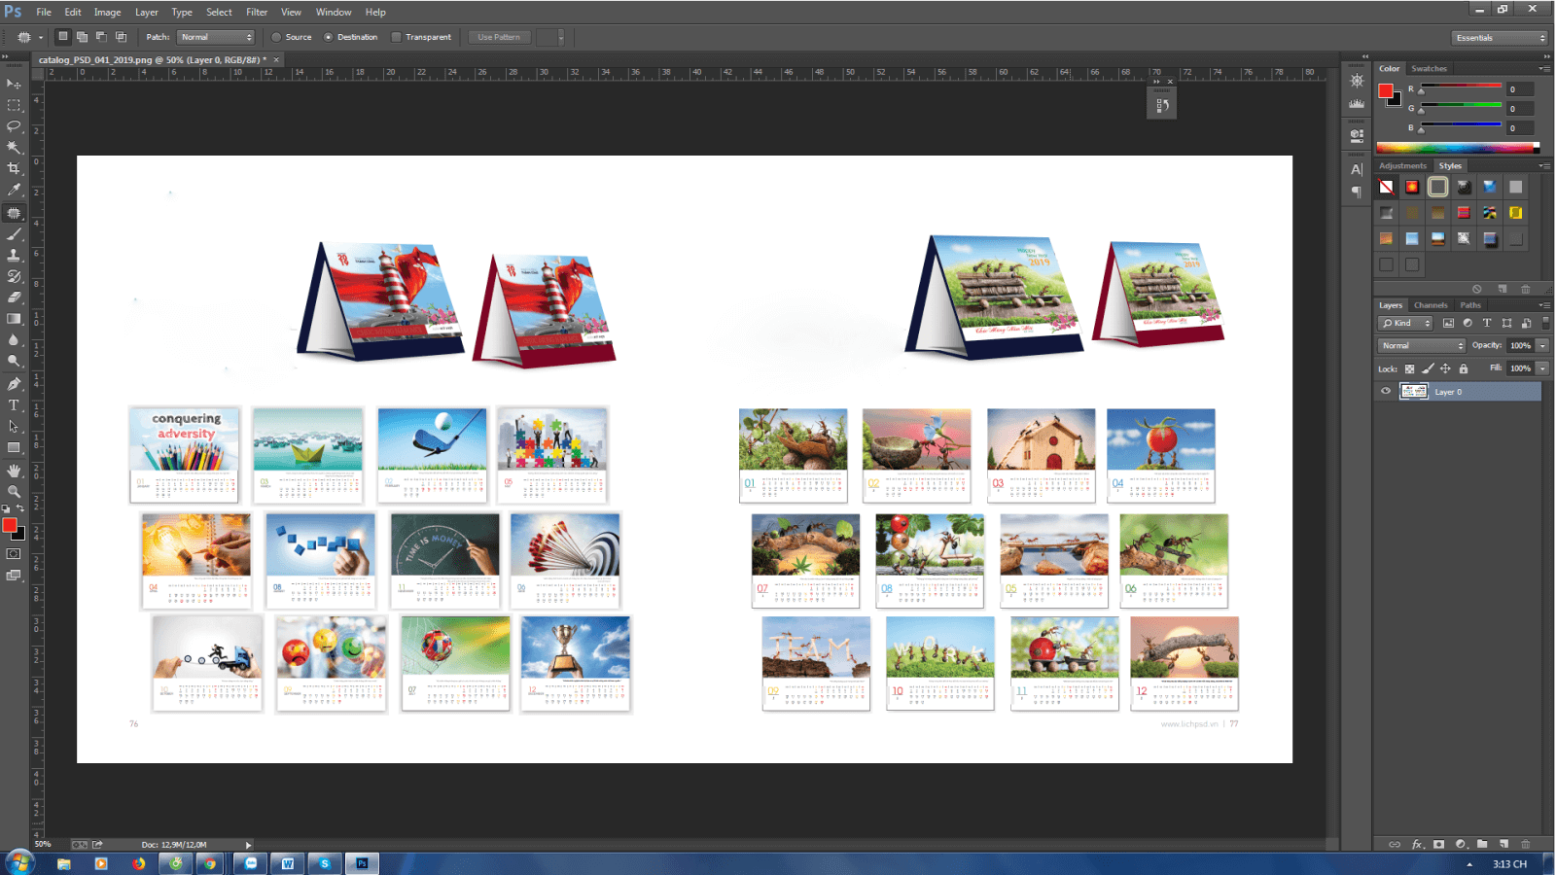Click the Add layer style fx icon

tap(1417, 844)
